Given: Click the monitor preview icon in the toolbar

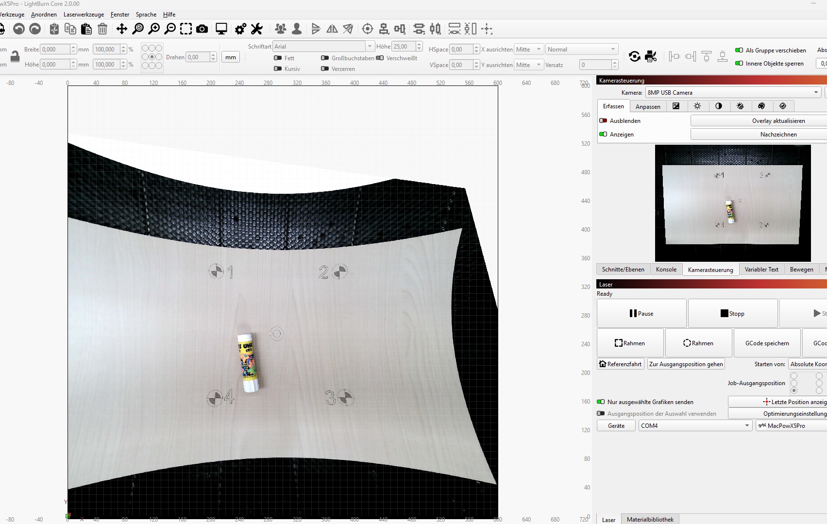Looking at the screenshot, I should click(222, 29).
